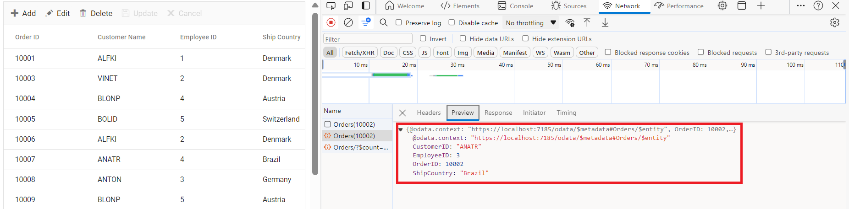Filter requests by Fetch/XHR
Viewport: 849px width, 209px height.
pos(359,53)
